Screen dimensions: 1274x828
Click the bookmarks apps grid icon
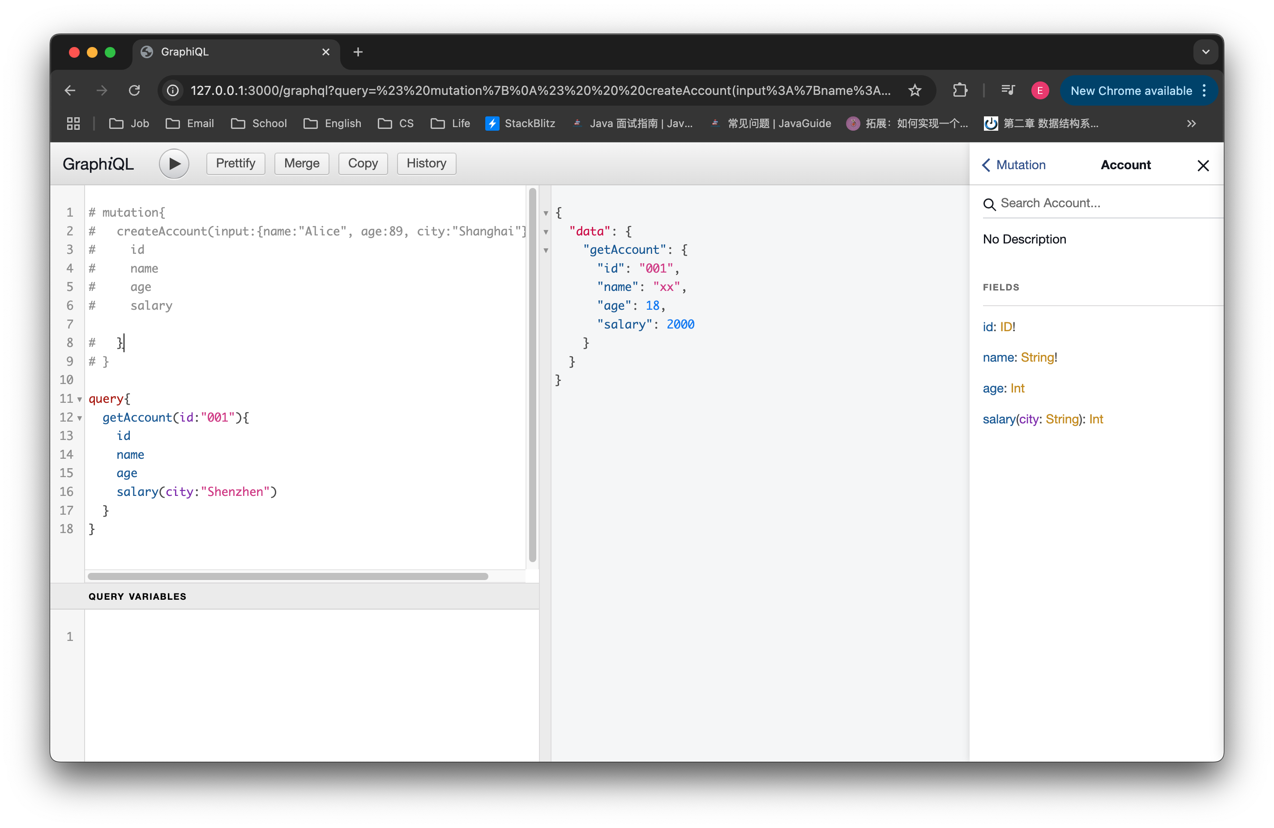(73, 123)
